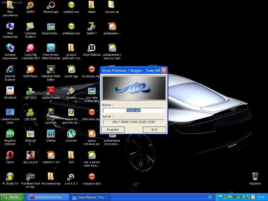The image size is (268, 201).
Task: Switch to the Opera Файлы taskbar button
Action: 47,197
